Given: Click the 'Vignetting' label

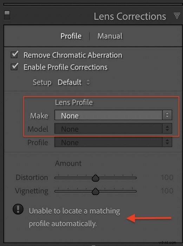Looking at the screenshot, I should 32,191.
